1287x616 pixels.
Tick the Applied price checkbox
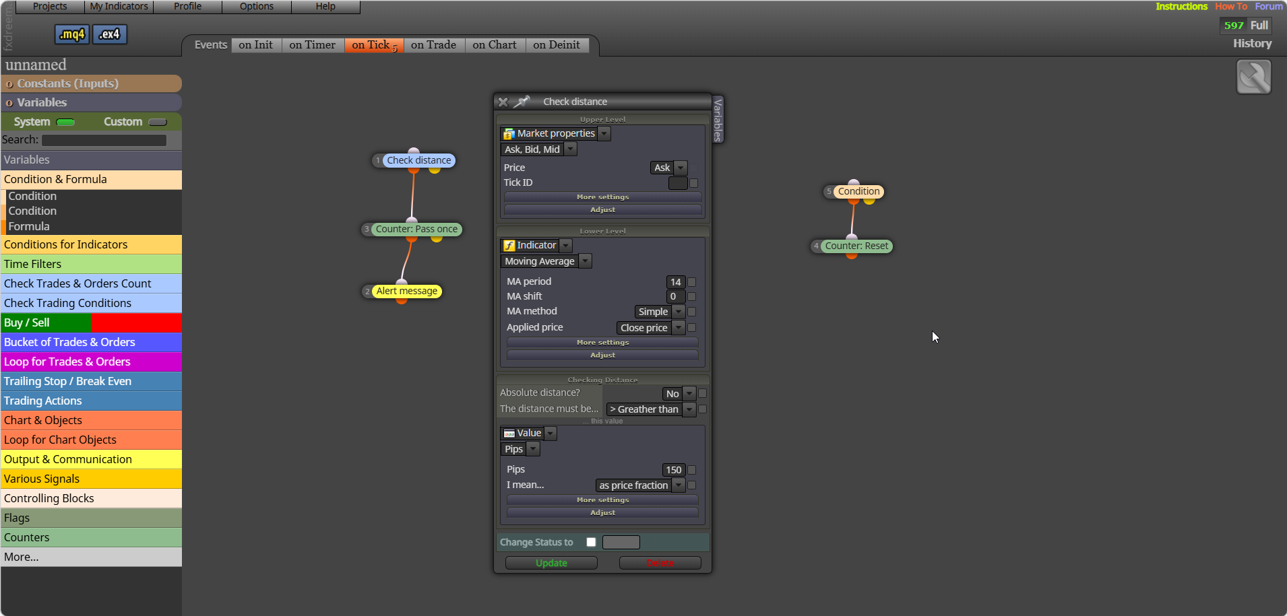coord(691,328)
